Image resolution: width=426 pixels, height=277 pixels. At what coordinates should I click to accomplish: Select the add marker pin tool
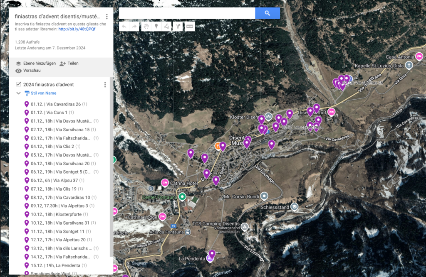tap(156, 27)
